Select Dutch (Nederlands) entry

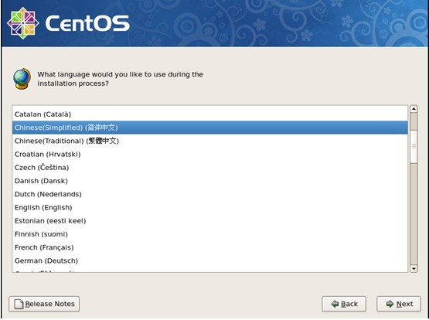pyautogui.click(x=209, y=194)
